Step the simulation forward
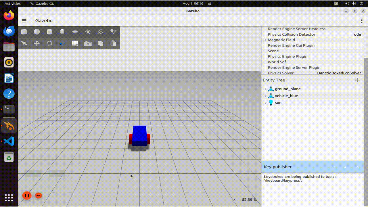The width and height of the screenshot is (368, 207). [38, 195]
